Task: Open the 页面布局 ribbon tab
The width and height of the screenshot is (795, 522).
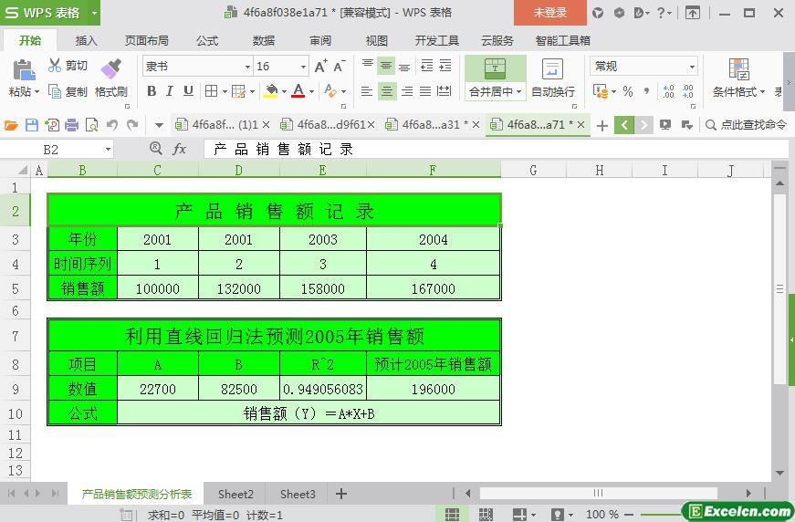Action: point(147,40)
